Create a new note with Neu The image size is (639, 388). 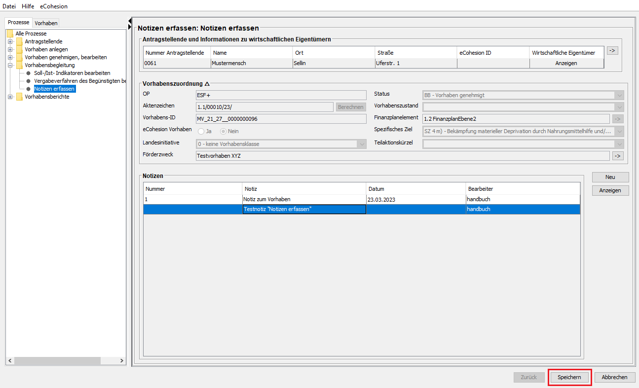pyautogui.click(x=610, y=177)
